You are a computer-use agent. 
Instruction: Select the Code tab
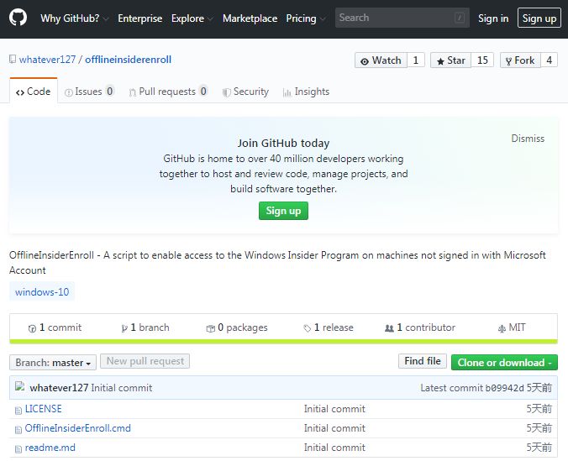(34, 92)
